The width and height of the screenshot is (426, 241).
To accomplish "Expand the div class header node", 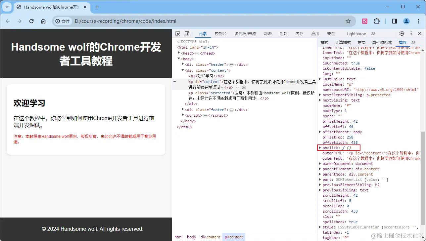I will (x=183, y=64).
